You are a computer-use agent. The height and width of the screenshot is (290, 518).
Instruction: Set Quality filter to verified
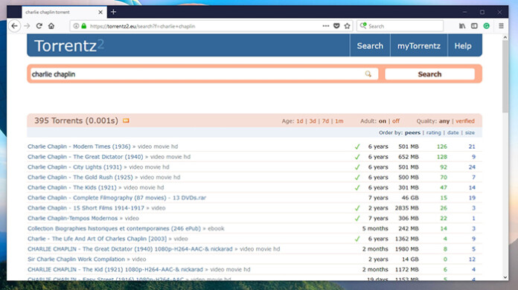(465, 121)
